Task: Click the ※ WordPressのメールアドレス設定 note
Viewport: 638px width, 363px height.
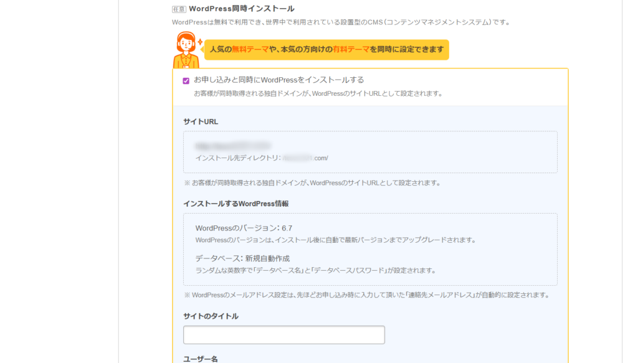Action: pyautogui.click(x=367, y=295)
